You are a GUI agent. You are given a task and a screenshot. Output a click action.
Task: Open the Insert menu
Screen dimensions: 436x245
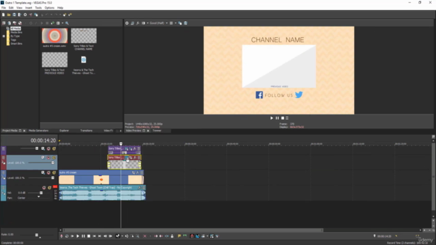click(29, 7)
